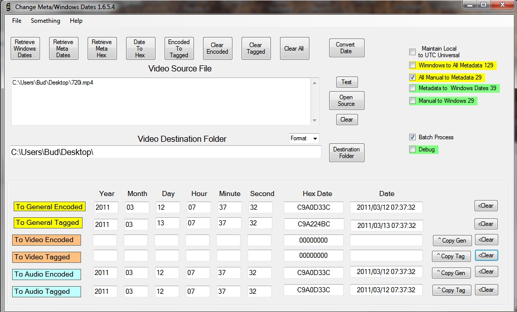Click Date field in General Encoded row
This screenshot has width=517, height=312.
(x=386, y=207)
